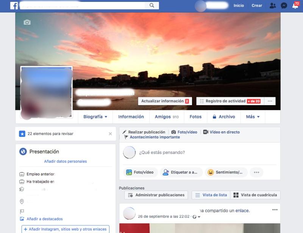Click the three-dots button beside Registro de actividad
The image size is (303, 233).
(x=269, y=101)
